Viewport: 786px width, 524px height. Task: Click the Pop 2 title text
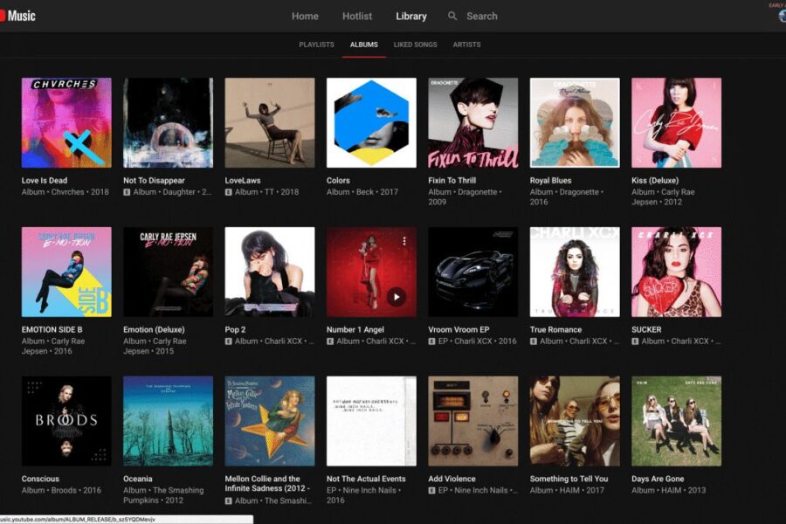point(235,330)
